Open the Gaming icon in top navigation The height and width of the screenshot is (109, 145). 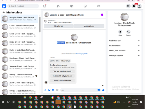pos(99,6)
